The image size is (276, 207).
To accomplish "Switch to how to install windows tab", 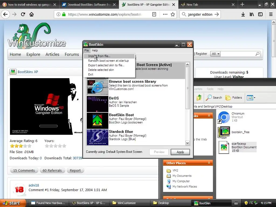I will [x=30, y=4].
